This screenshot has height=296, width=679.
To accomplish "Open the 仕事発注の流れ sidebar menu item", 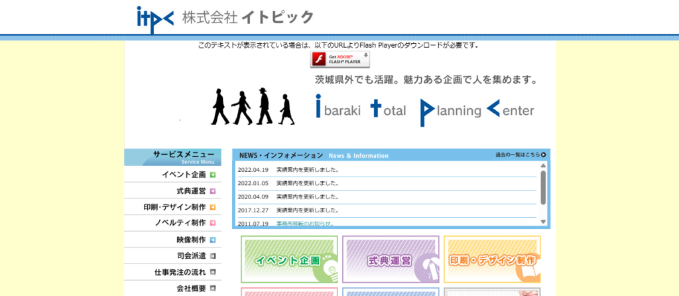I will point(173,272).
